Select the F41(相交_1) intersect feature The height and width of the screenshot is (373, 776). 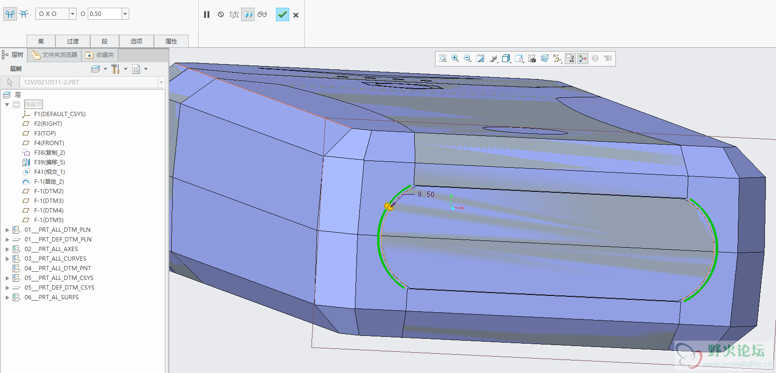(x=49, y=172)
